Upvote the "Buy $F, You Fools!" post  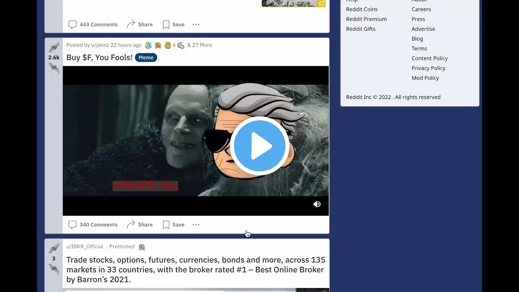54,47
